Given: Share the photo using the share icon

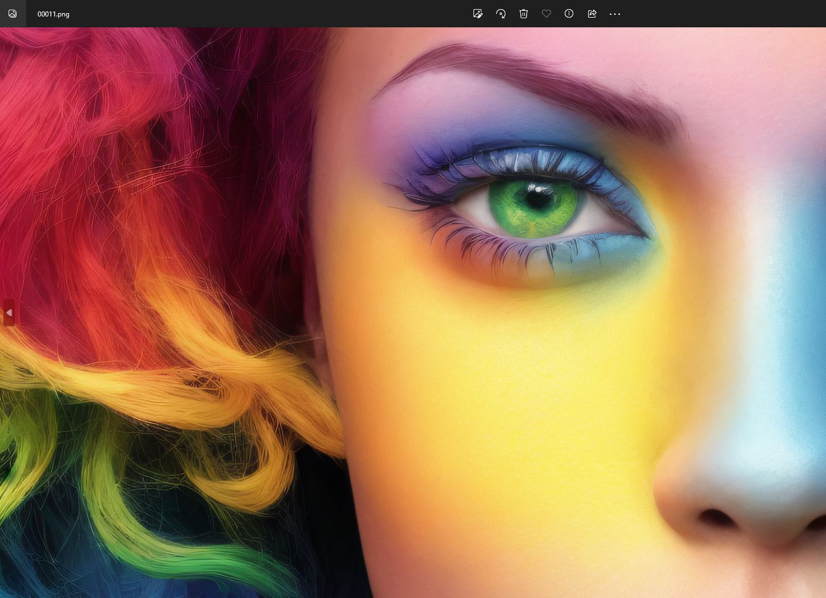Looking at the screenshot, I should point(592,14).
